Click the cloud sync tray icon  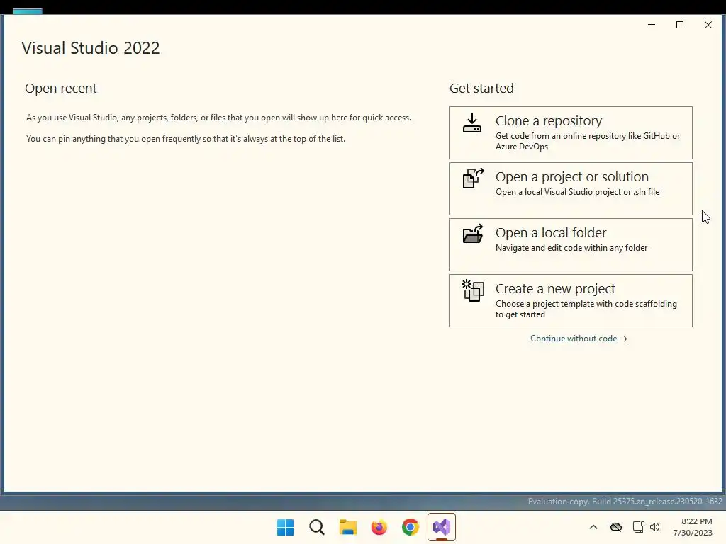click(616, 527)
